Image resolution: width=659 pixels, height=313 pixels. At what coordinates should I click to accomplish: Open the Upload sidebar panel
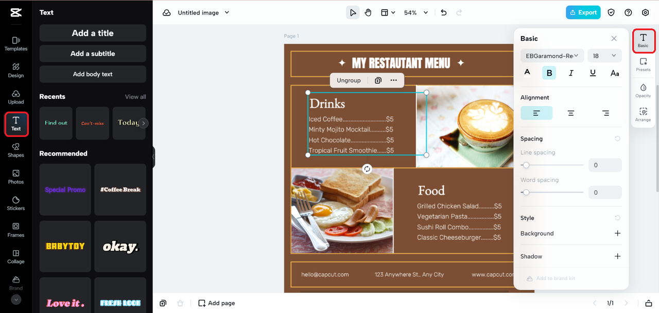(x=16, y=97)
